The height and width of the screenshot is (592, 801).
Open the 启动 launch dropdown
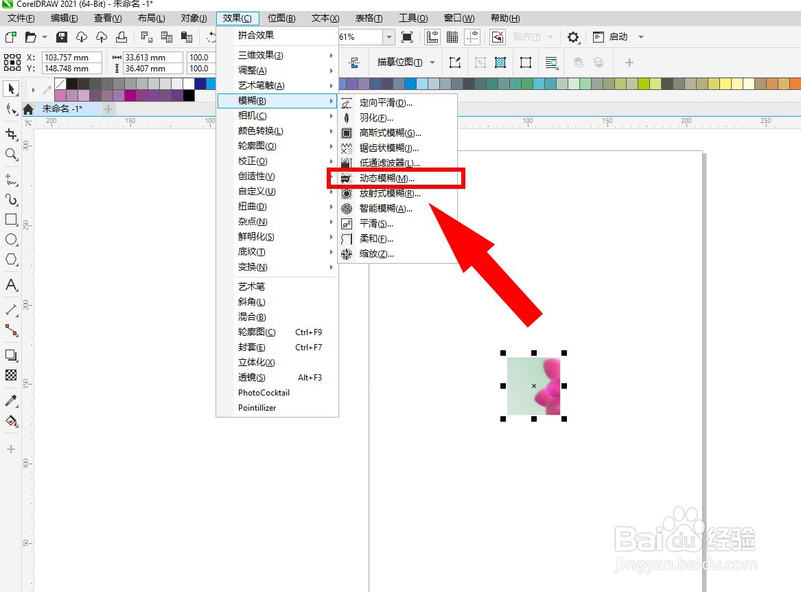tap(640, 37)
